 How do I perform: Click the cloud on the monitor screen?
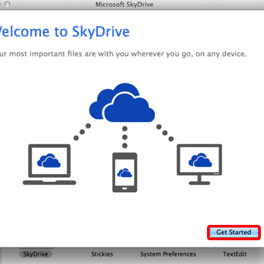[200, 160]
